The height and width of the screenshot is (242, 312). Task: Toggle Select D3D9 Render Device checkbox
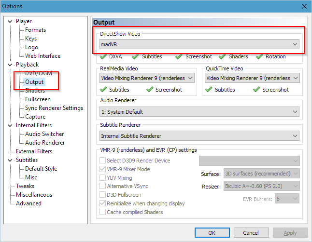[x=103, y=161]
